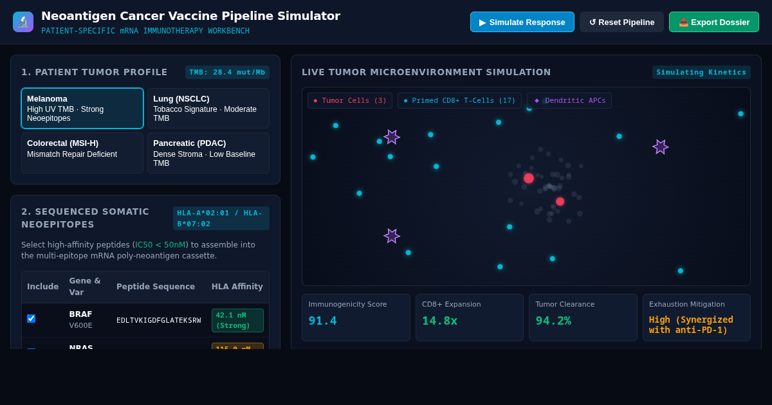Click the Simulating Kinetics status badge

point(701,72)
